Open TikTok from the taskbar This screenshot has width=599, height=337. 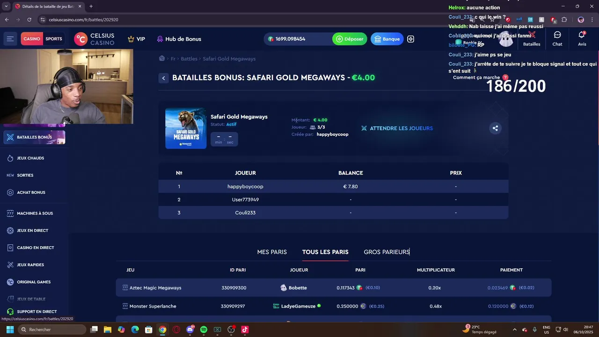point(245,330)
